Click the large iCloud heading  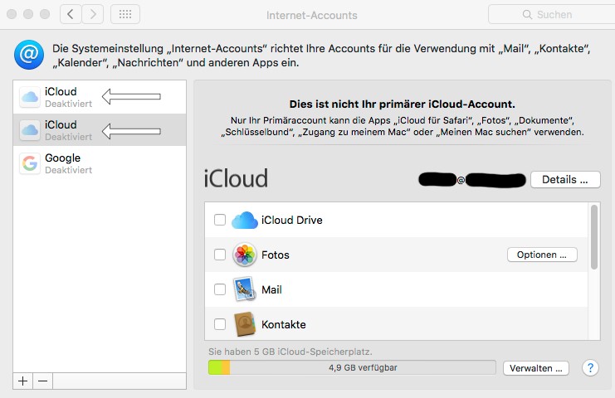pos(236,178)
